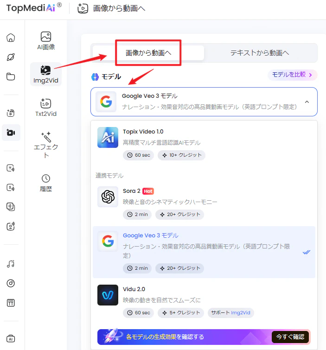Click the 各モデルの生成効果を確認する banner
Screen dimensions: 326x350
pyautogui.click(x=204, y=337)
